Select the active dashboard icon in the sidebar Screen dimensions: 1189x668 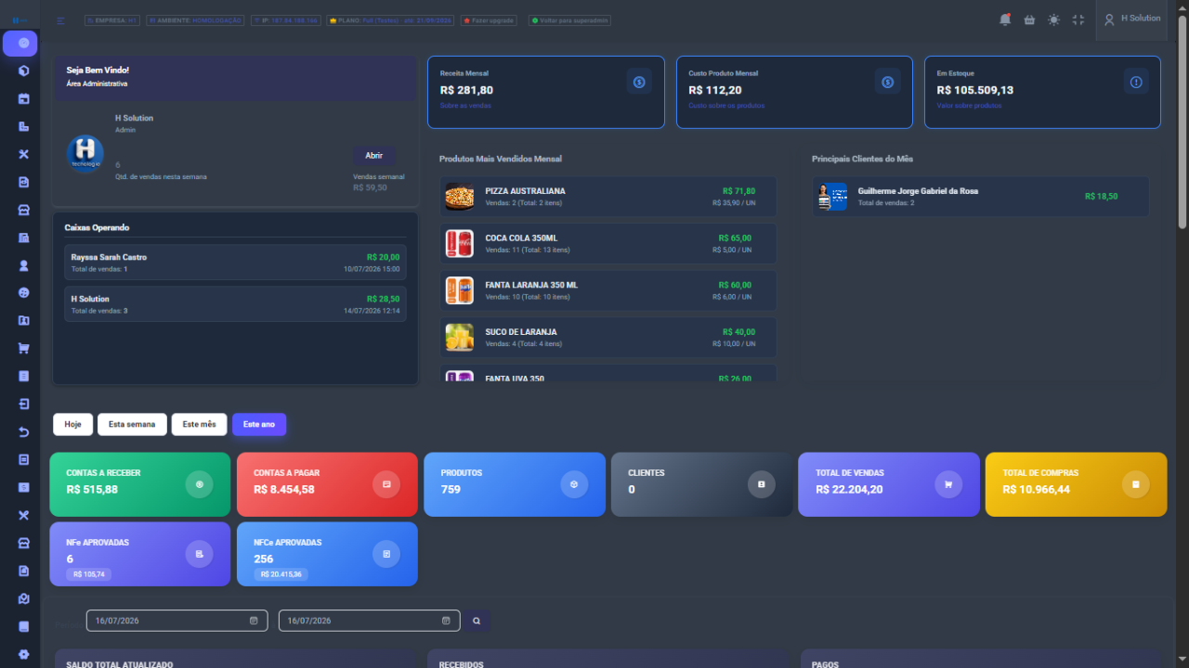pos(20,43)
